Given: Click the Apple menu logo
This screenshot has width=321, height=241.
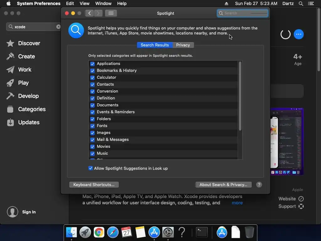Looking at the screenshot, I should click(8, 3).
